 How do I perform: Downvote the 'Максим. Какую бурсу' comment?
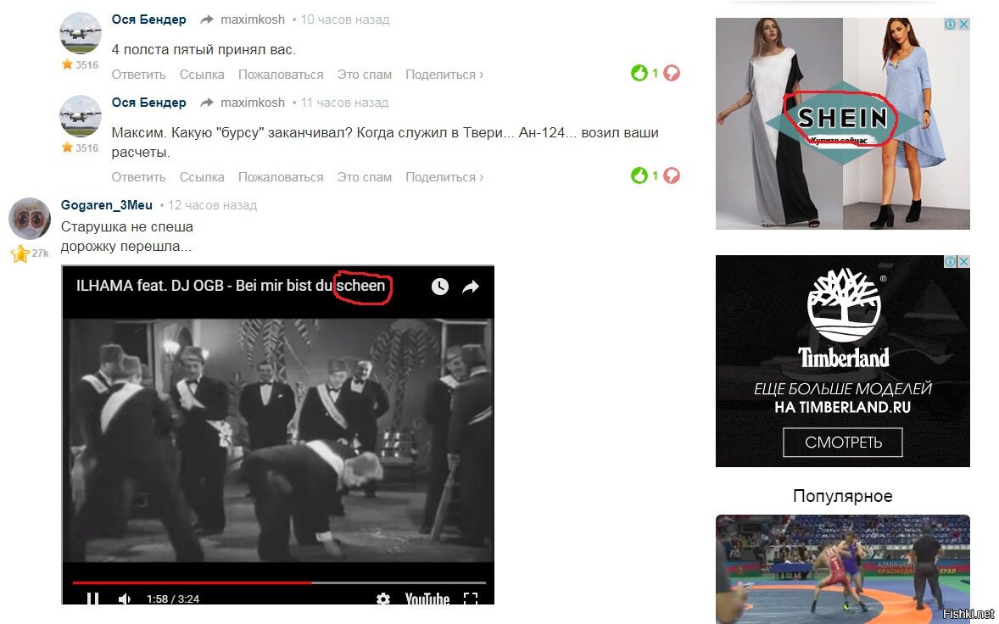672,175
